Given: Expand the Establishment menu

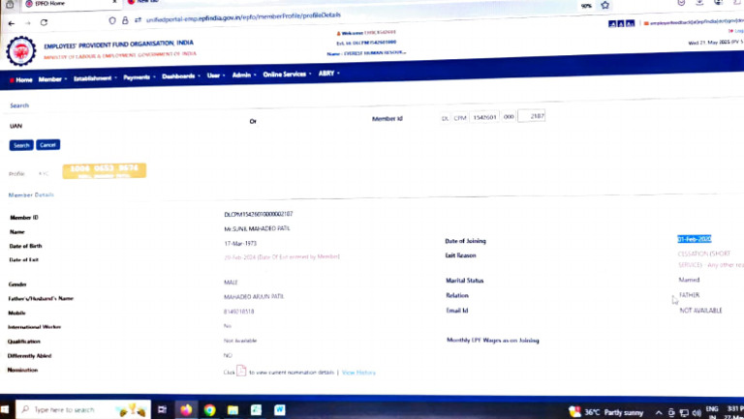Looking at the screenshot, I should pos(95,78).
